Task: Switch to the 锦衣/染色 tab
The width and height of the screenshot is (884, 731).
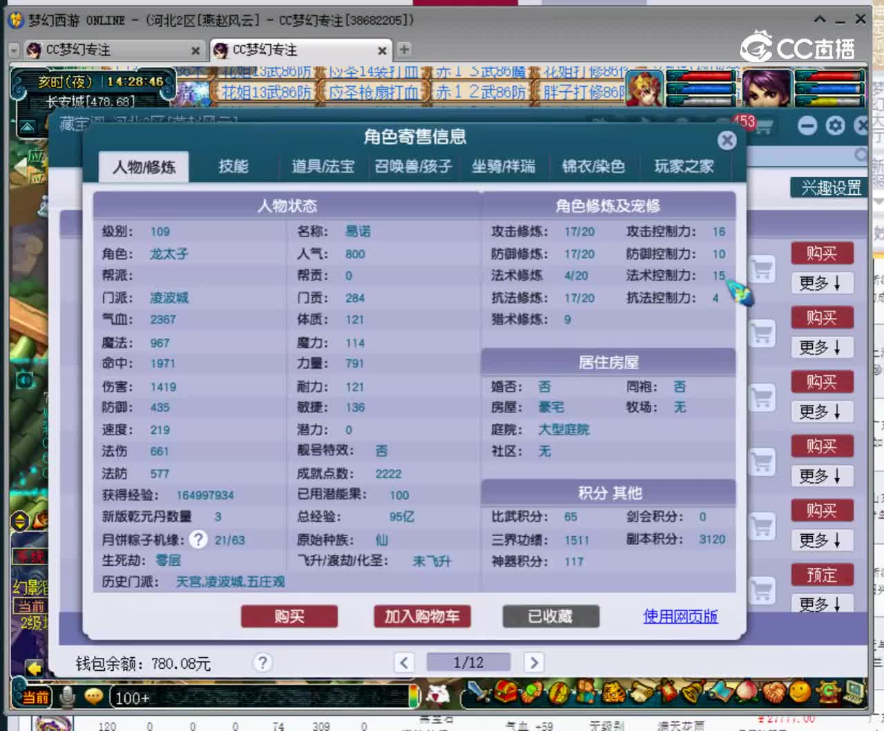Action: [593, 166]
